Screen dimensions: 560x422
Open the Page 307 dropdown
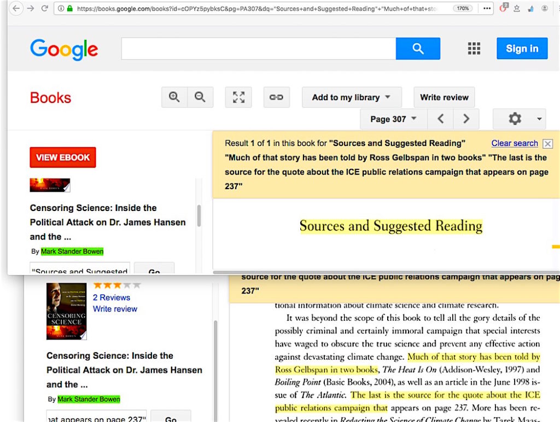pyautogui.click(x=393, y=119)
